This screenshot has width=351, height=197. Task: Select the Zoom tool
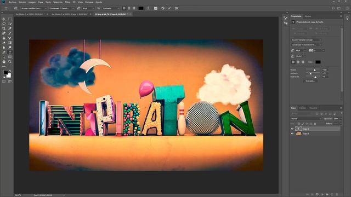coord(10,62)
